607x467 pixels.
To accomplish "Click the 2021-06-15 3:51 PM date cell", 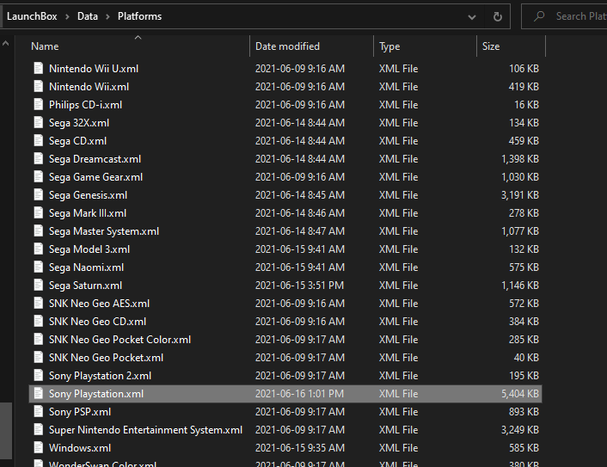I will 299,286.
